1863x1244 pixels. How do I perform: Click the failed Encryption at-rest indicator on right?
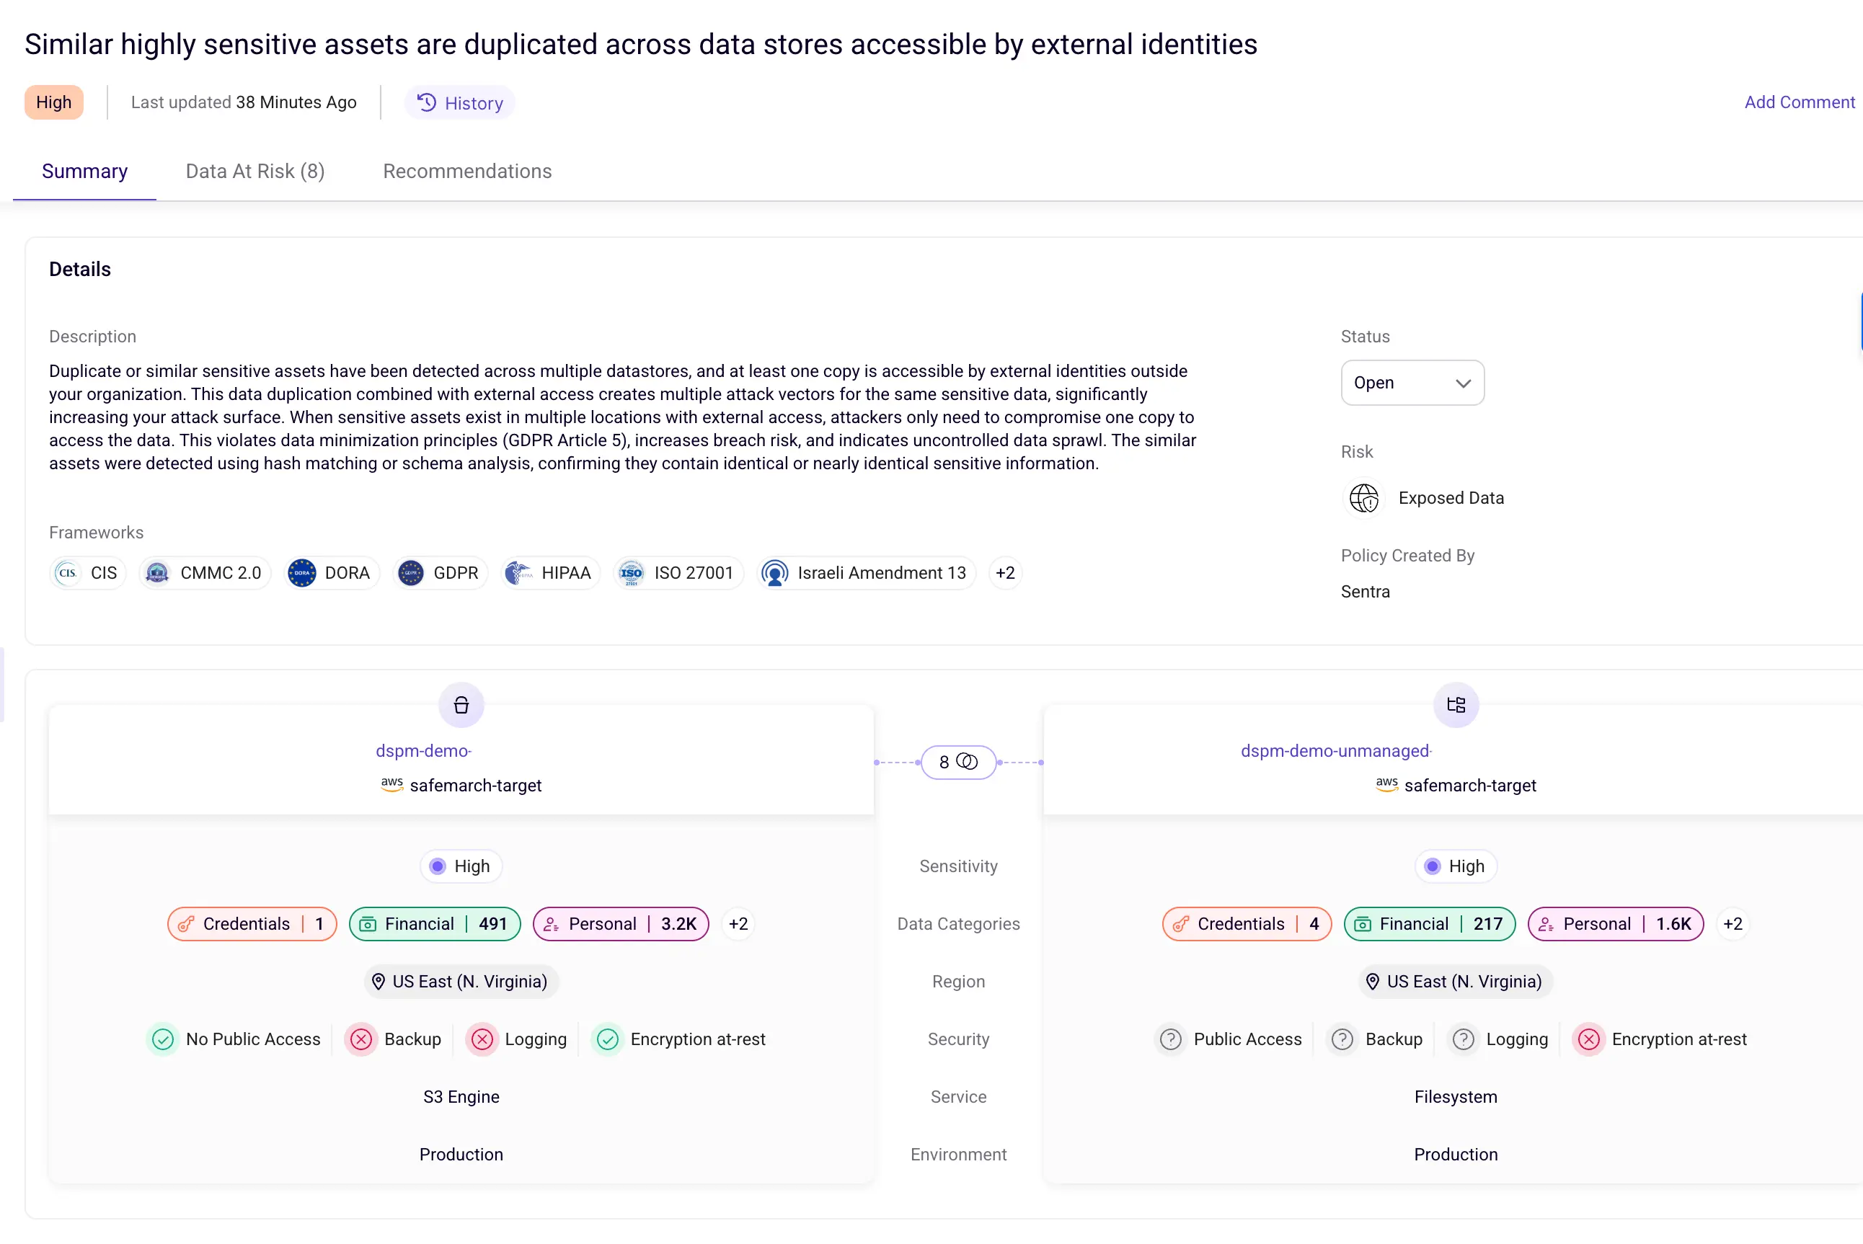[1589, 1039]
